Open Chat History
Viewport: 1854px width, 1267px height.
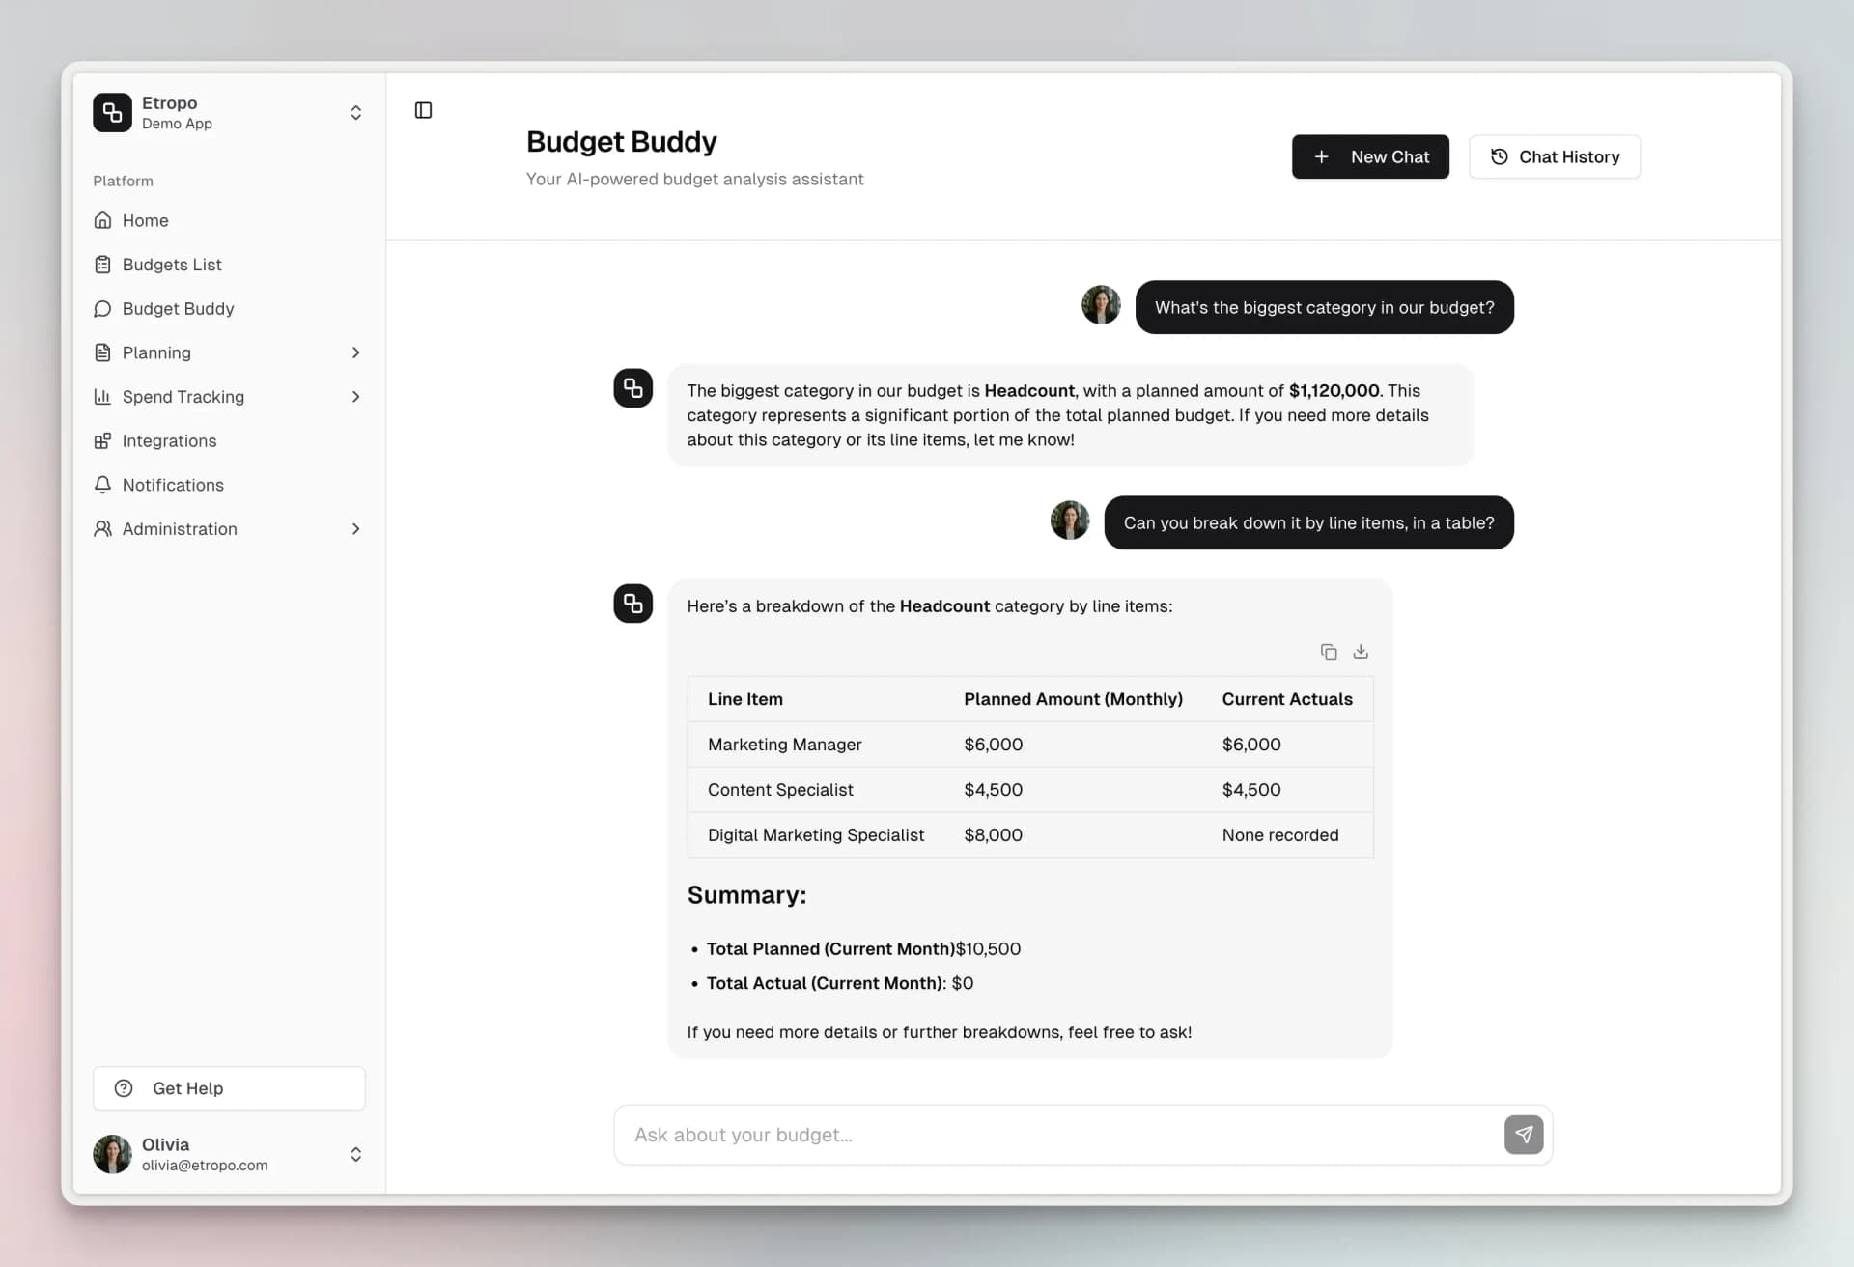pyautogui.click(x=1554, y=156)
